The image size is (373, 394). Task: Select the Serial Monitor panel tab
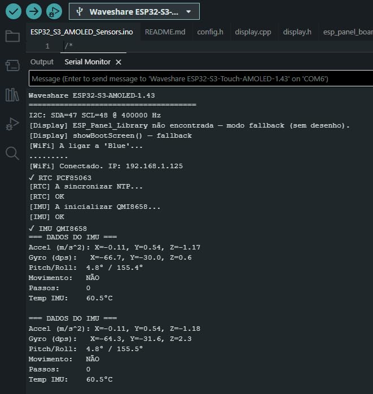(87, 62)
